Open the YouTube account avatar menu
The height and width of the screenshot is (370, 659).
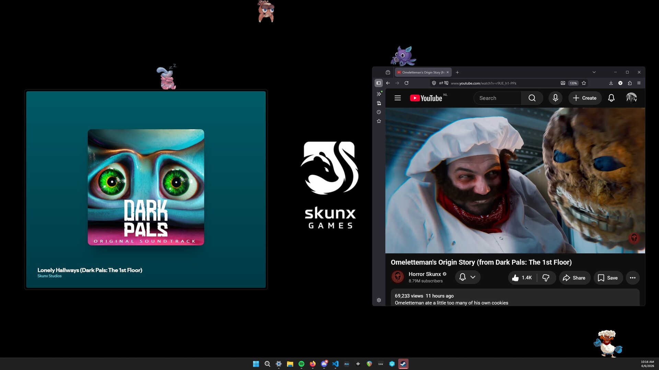pyautogui.click(x=632, y=98)
